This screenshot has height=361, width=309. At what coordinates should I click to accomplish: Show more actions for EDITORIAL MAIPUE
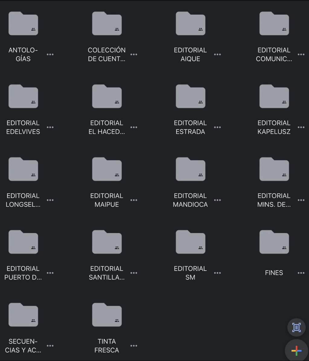tap(134, 200)
